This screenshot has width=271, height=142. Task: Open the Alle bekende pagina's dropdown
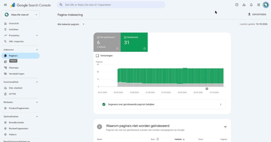click(71, 24)
